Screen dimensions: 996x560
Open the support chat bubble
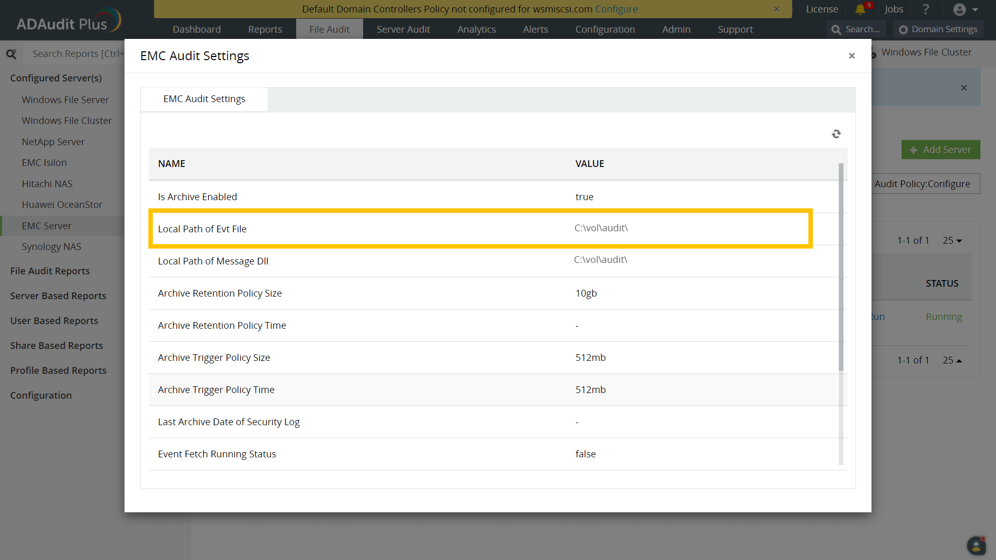coord(977,545)
